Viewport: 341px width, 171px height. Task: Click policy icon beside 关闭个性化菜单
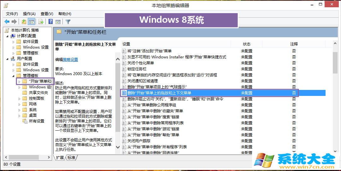[124, 63]
